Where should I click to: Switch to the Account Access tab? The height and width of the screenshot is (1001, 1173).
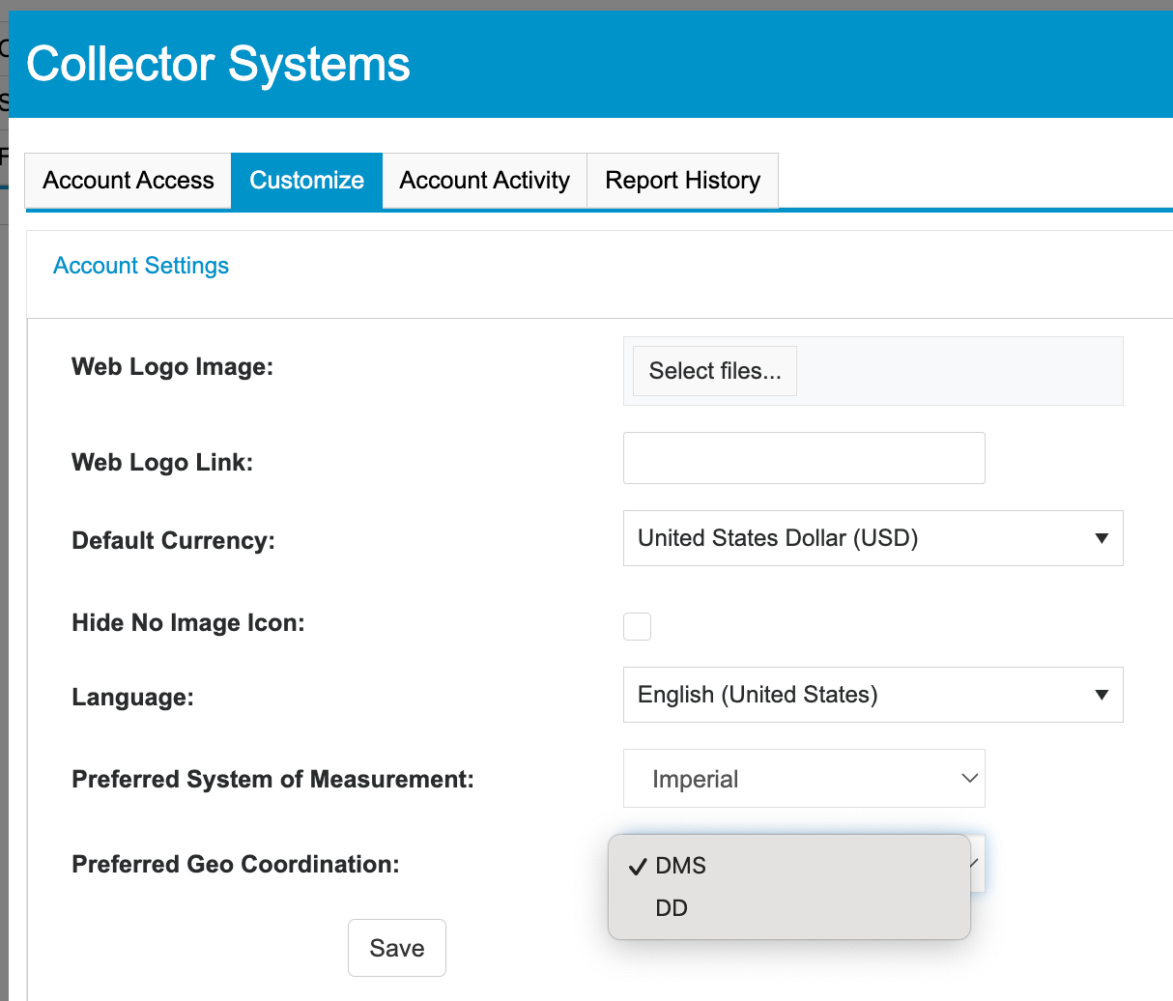click(129, 181)
